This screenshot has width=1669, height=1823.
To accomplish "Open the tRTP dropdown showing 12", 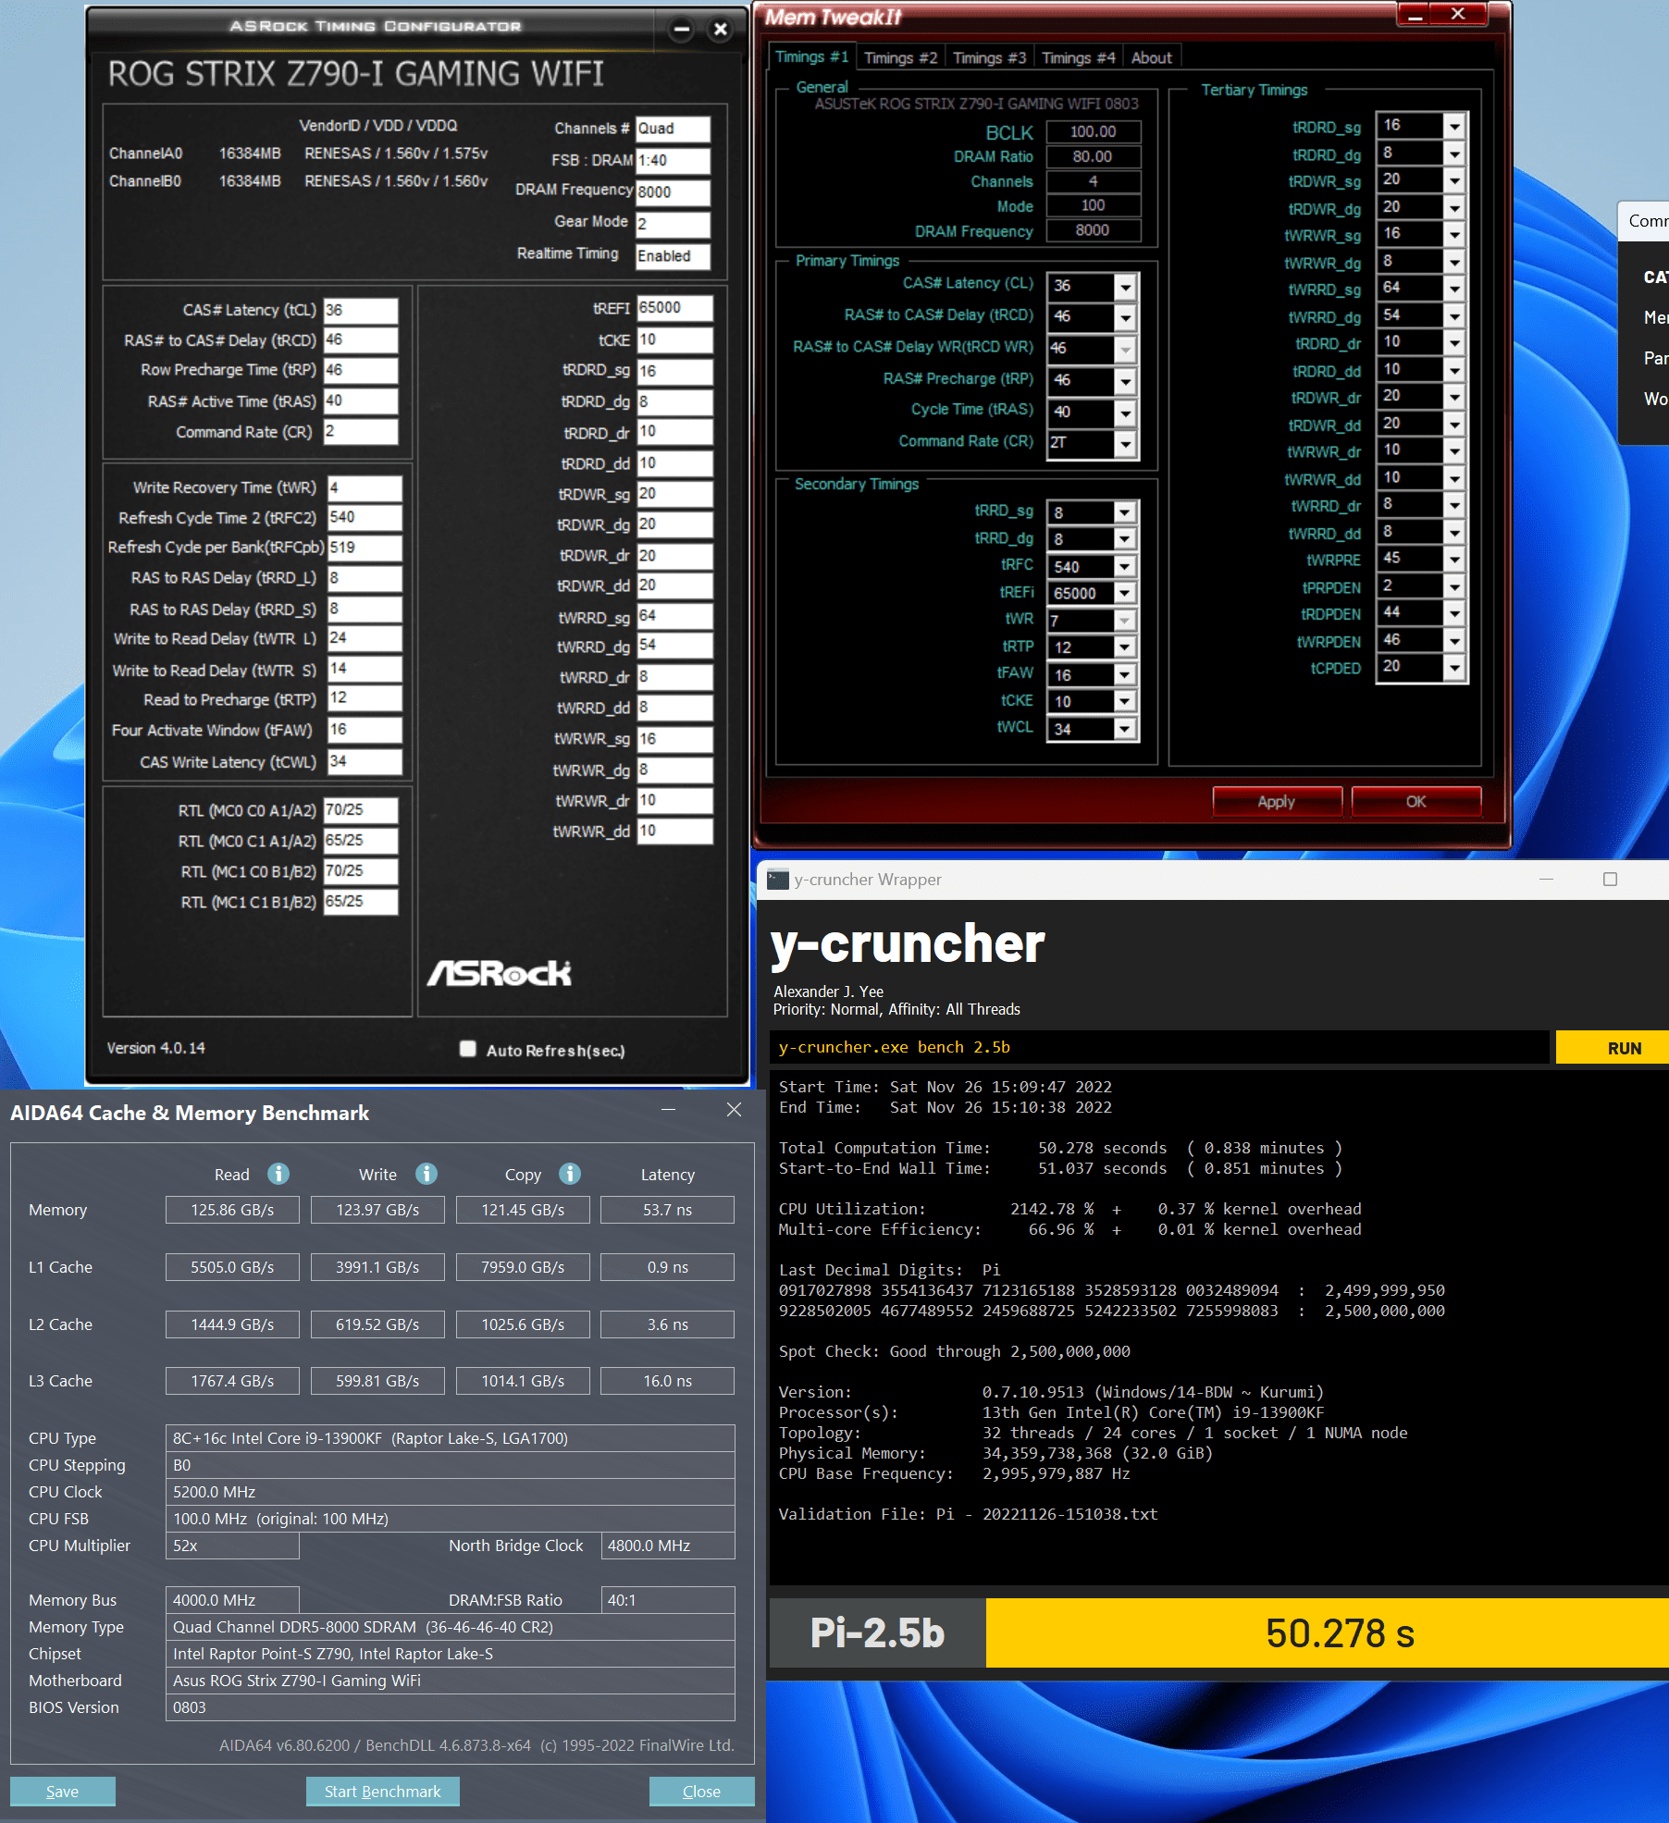I will pos(1125,647).
